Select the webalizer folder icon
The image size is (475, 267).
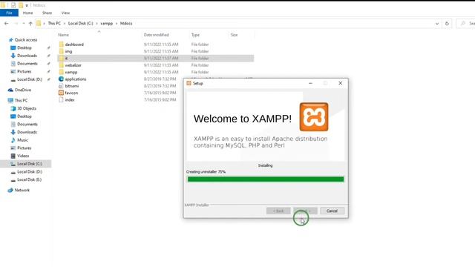pos(62,65)
